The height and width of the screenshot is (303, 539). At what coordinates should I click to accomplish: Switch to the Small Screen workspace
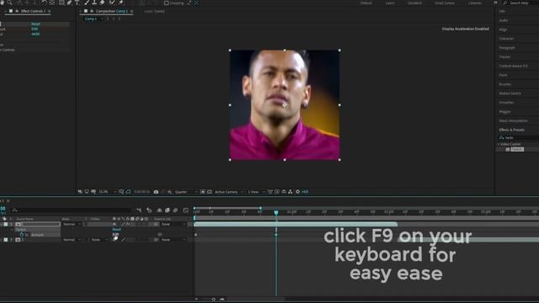click(x=445, y=3)
